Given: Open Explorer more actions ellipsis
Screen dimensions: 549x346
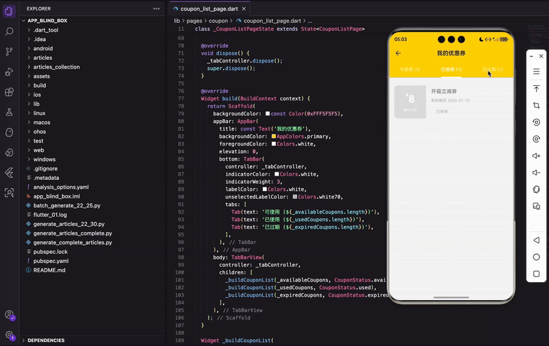Looking at the screenshot, I should point(156,9).
